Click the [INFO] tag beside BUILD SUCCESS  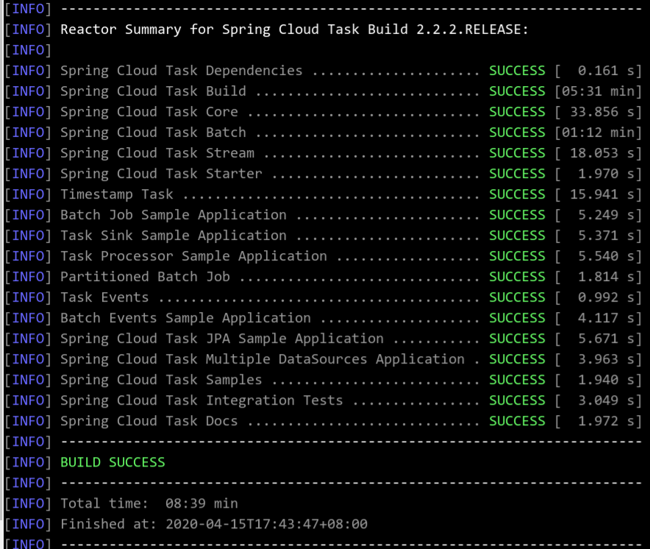[28, 462]
